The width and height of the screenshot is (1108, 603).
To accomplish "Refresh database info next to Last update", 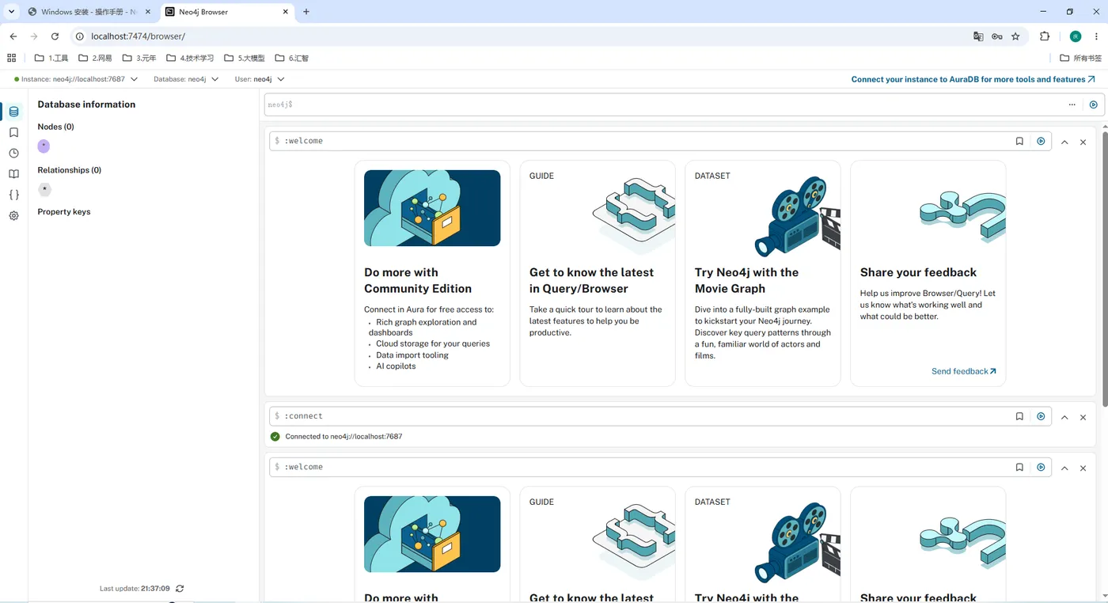I will (180, 589).
